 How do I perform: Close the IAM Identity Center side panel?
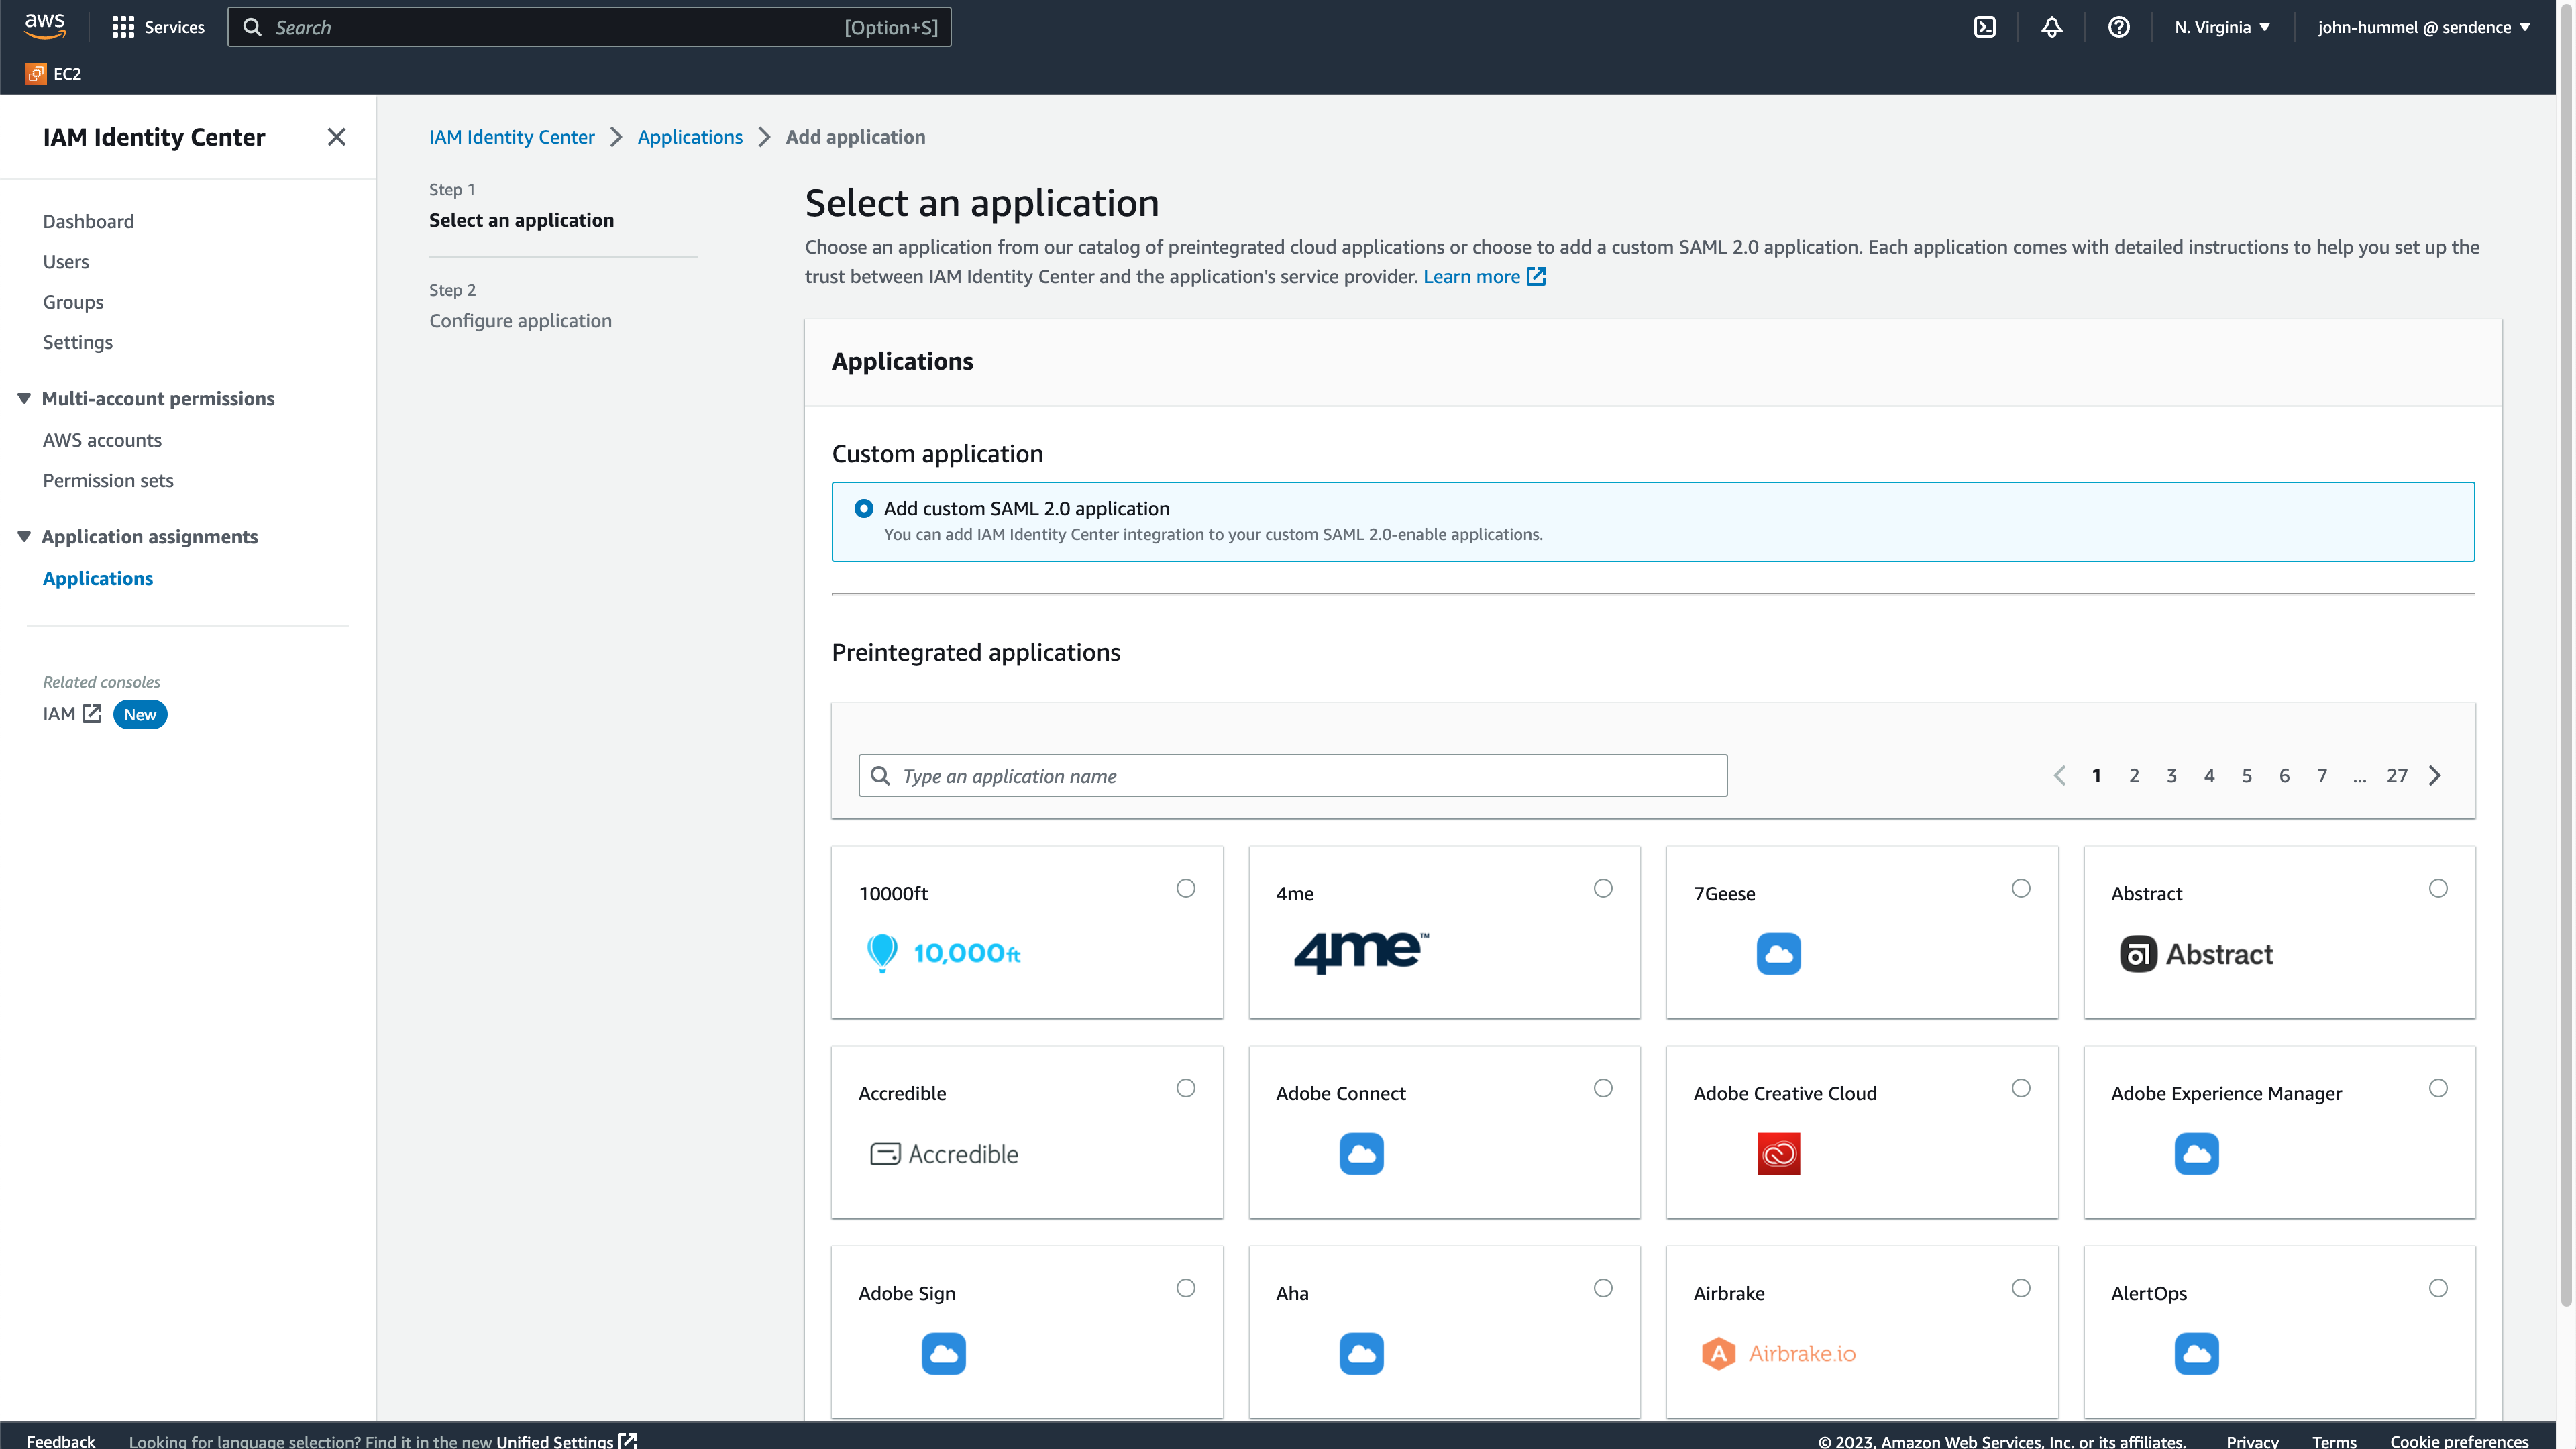pos(337,136)
